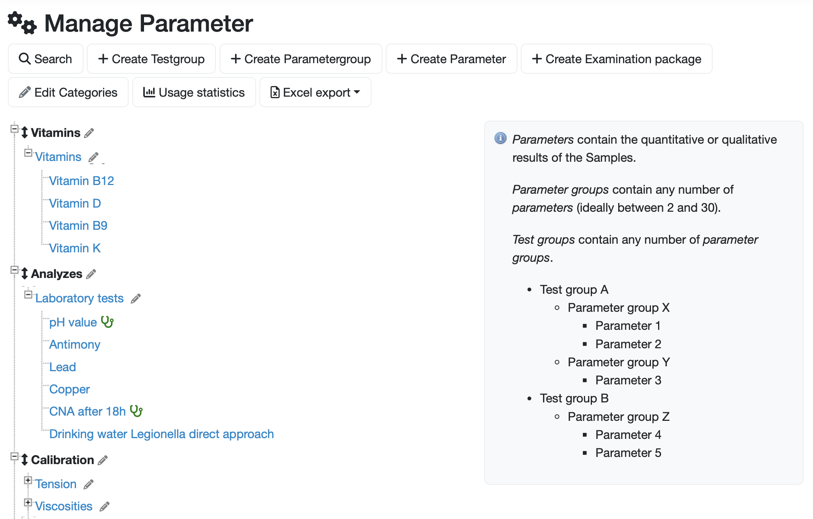813x519 pixels.
Task: Click the blue info icon in help panel
Action: 500,138
